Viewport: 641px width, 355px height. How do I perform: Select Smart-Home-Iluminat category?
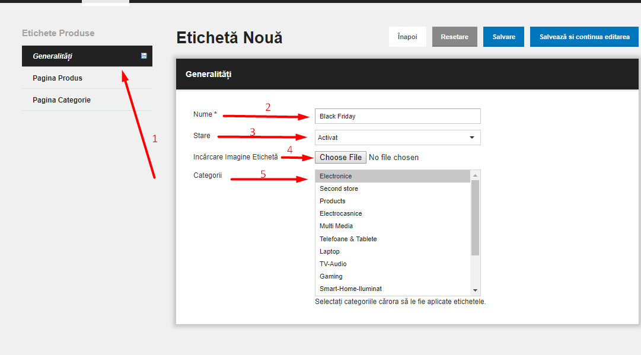(393, 289)
